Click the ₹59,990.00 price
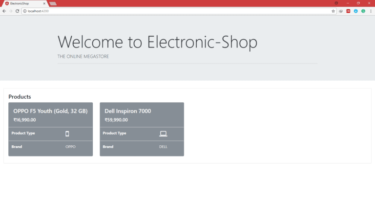The height and width of the screenshot is (202, 375). click(x=116, y=120)
